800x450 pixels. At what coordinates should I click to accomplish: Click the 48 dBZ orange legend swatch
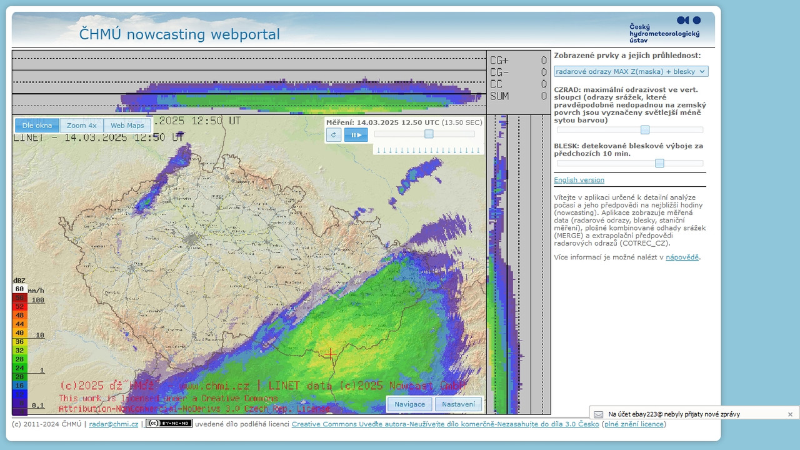19,316
